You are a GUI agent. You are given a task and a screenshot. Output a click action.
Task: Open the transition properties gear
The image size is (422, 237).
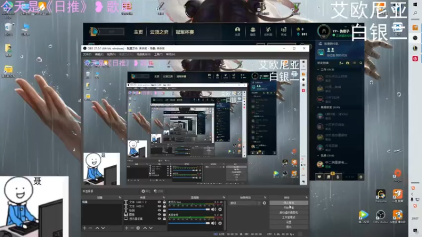264,203
